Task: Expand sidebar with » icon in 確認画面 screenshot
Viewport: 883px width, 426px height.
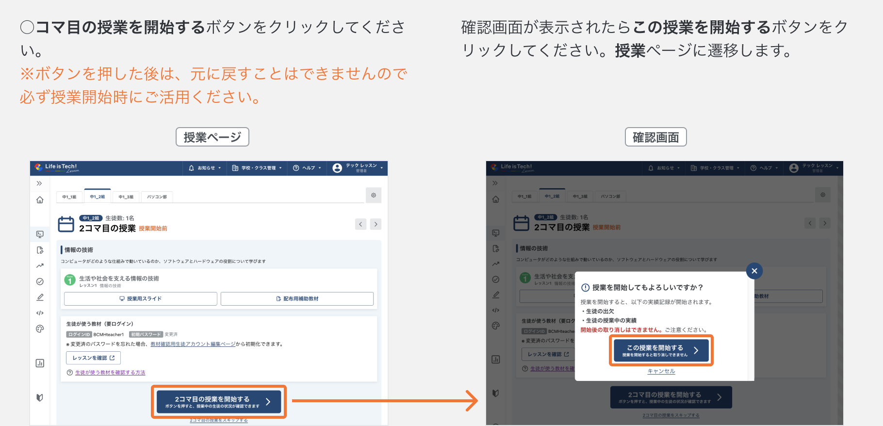Action: [x=495, y=183]
